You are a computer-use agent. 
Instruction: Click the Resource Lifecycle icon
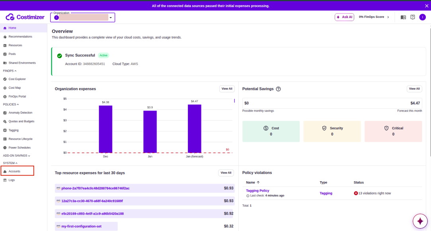pos(5,139)
